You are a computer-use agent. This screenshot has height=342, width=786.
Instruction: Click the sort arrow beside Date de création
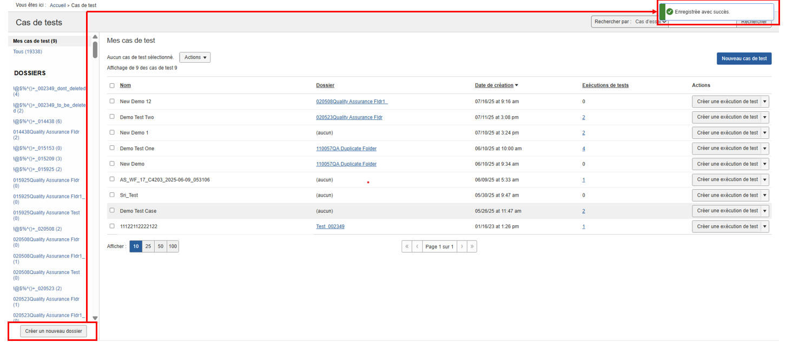pyautogui.click(x=517, y=85)
